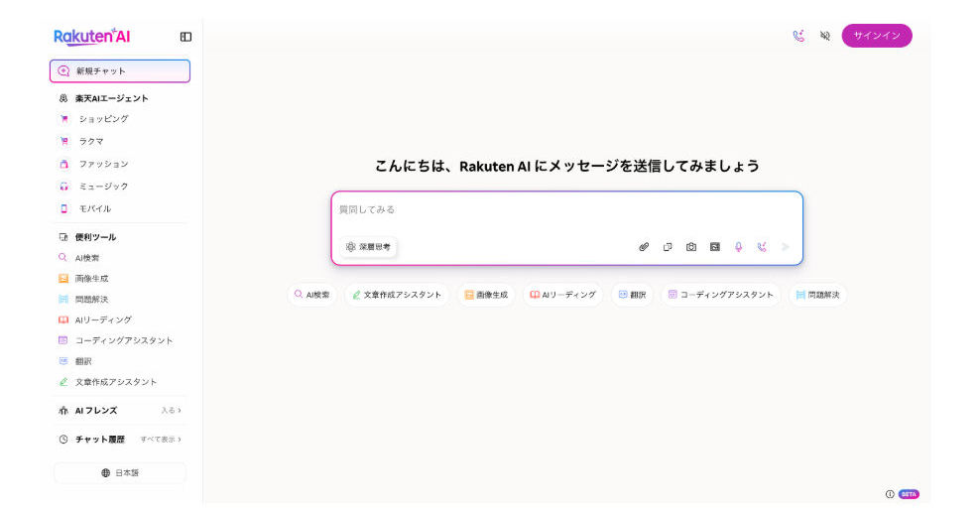The image size is (980, 513).
Task: Select ショッピング in the sidebar
Action: [103, 119]
